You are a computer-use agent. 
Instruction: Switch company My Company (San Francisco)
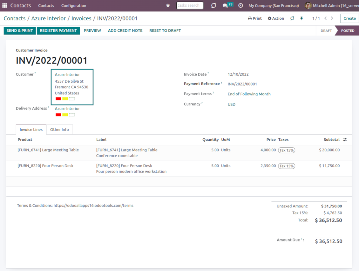point(274,5)
